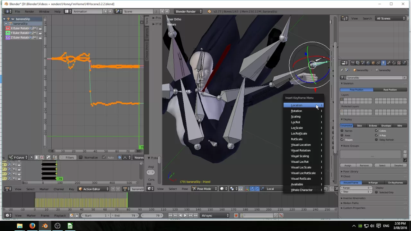Choose Visual Rotation keyframe option
Viewport: 411px width, 231px height.
click(303, 150)
